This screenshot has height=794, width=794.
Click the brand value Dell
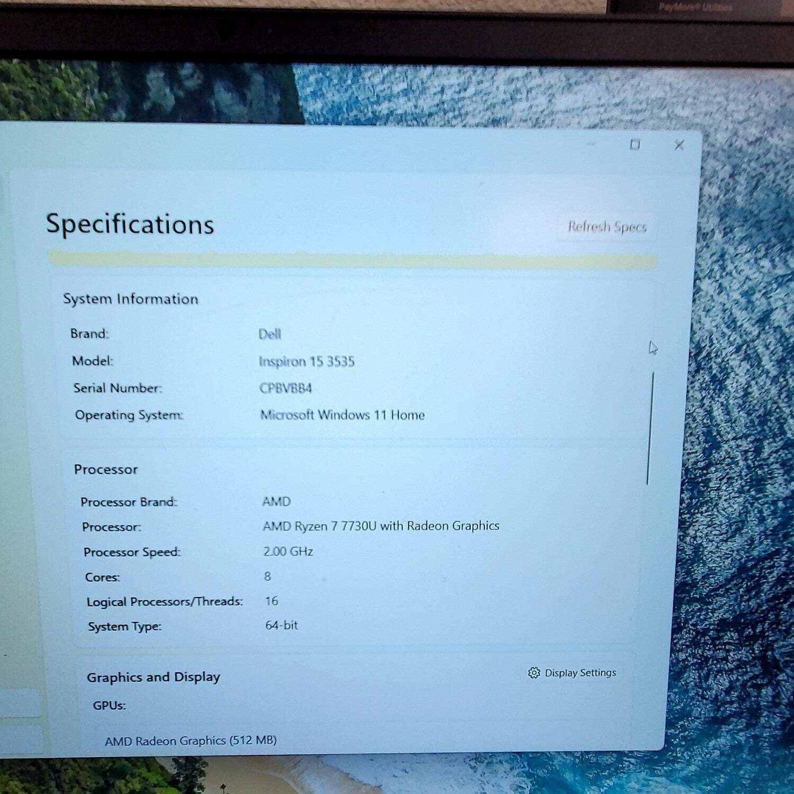click(x=269, y=334)
